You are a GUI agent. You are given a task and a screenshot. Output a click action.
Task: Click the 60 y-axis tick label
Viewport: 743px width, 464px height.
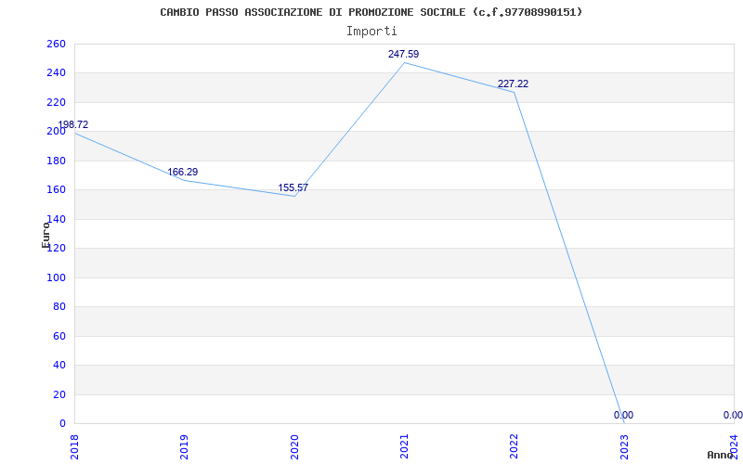pos(59,336)
